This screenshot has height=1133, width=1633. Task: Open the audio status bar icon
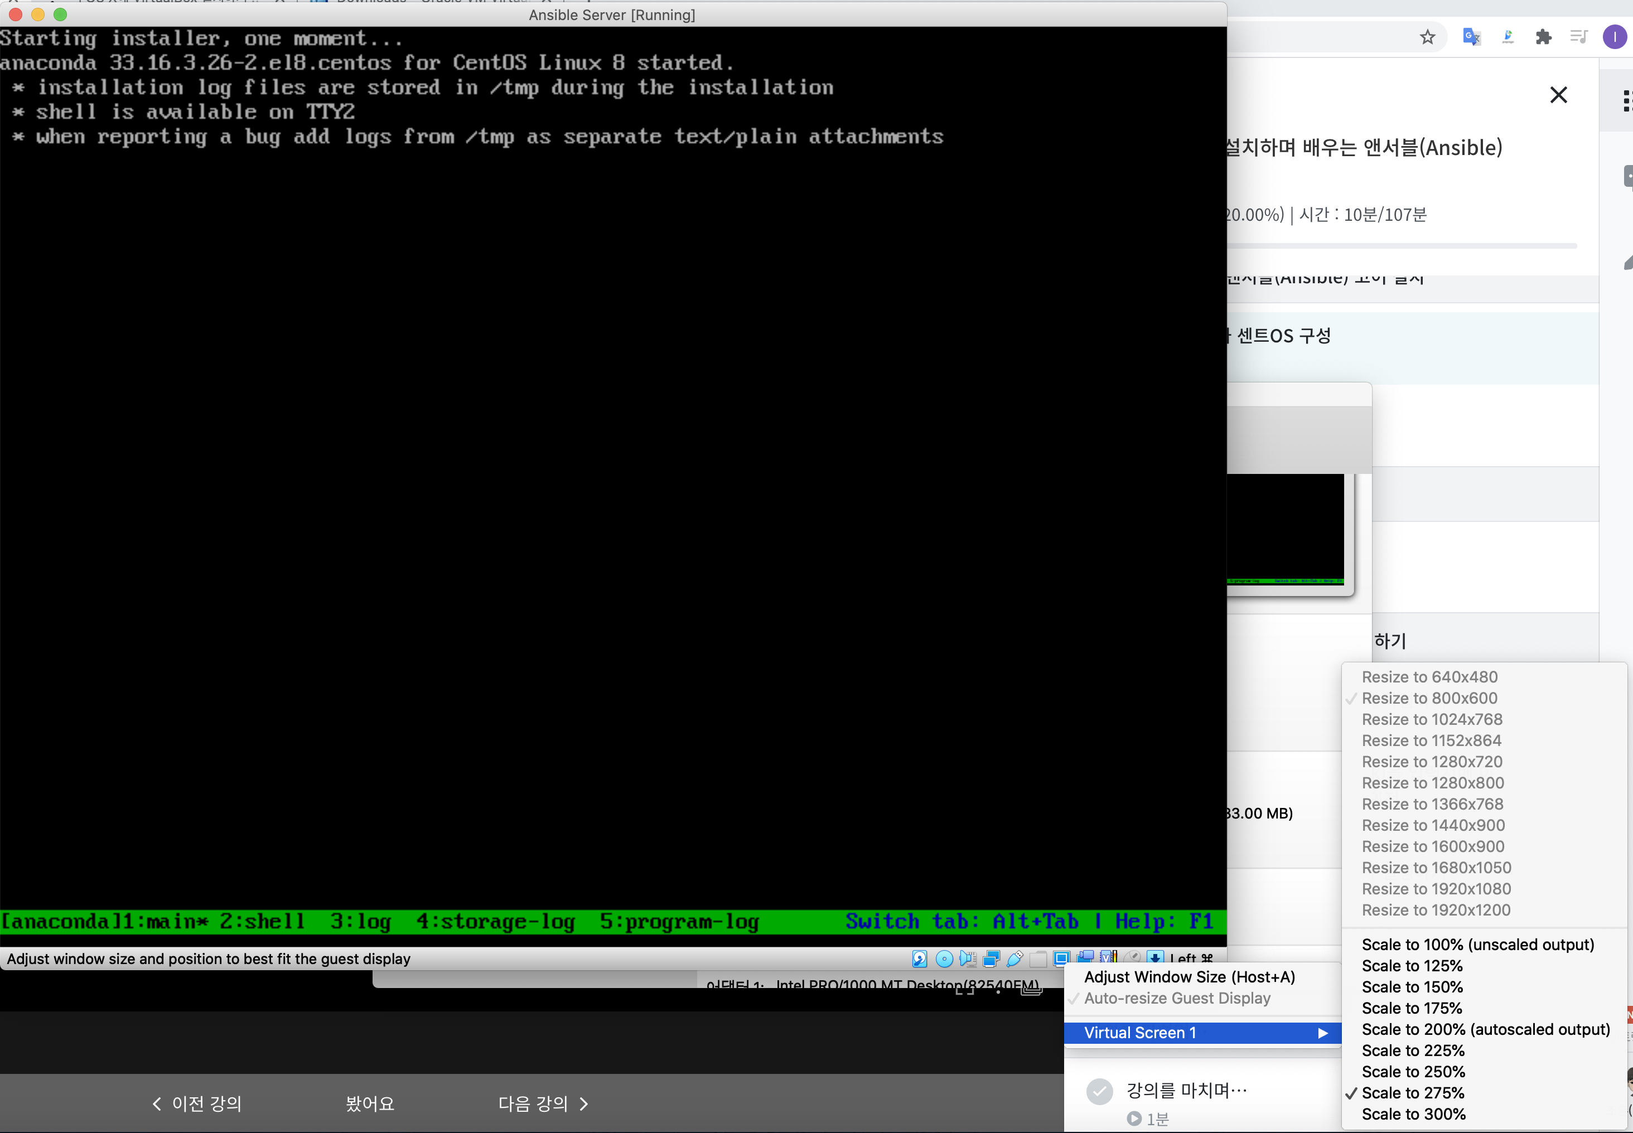[968, 959]
